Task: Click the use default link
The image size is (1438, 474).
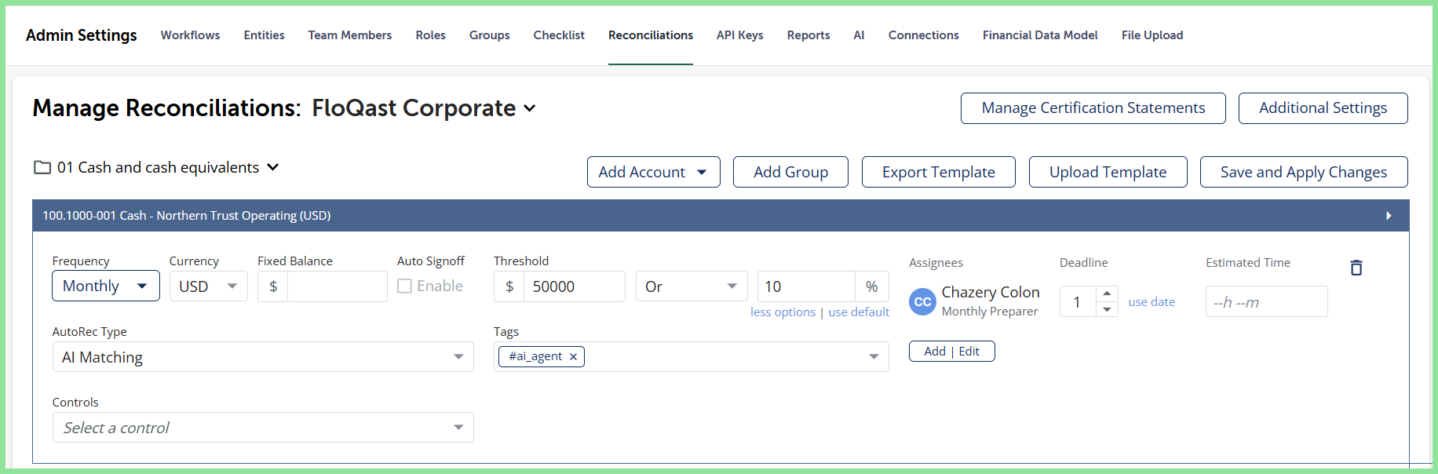Action: (x=859, y=312)
